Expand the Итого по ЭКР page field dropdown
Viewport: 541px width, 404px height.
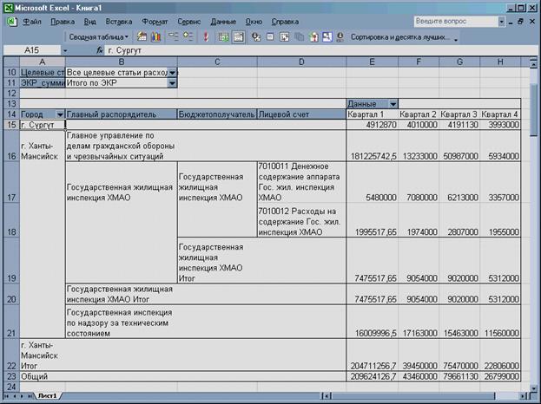click(172, 83)
